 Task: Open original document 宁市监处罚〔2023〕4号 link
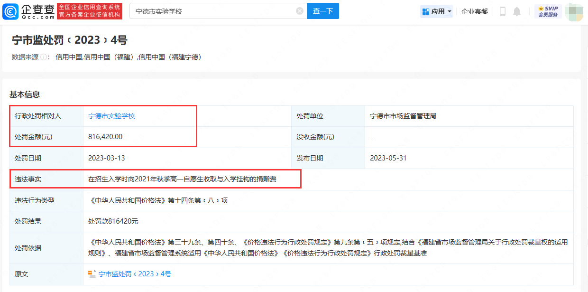click(x=135, y=274)
